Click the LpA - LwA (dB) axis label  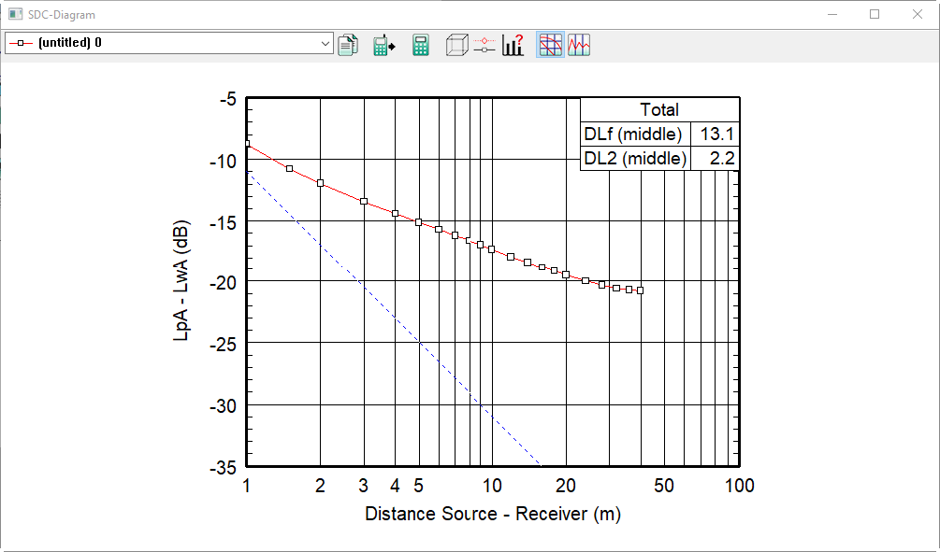(181, 281)
